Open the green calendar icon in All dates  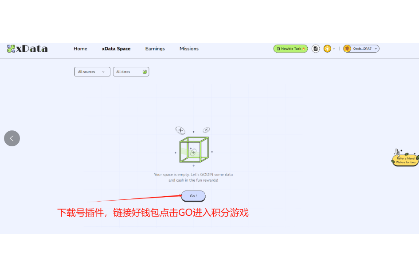pyautogui.click(x=145, y=72)
